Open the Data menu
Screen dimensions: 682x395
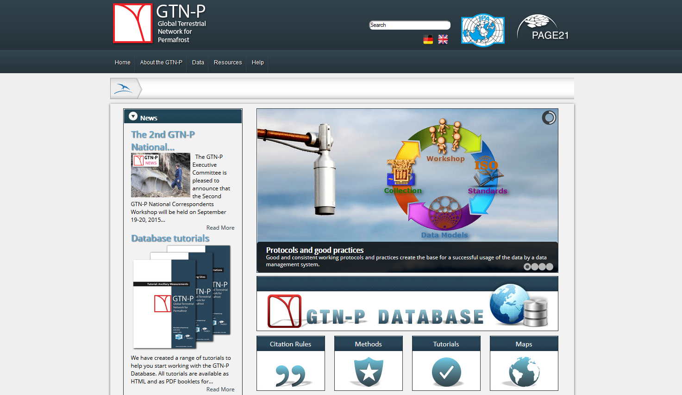198,62
